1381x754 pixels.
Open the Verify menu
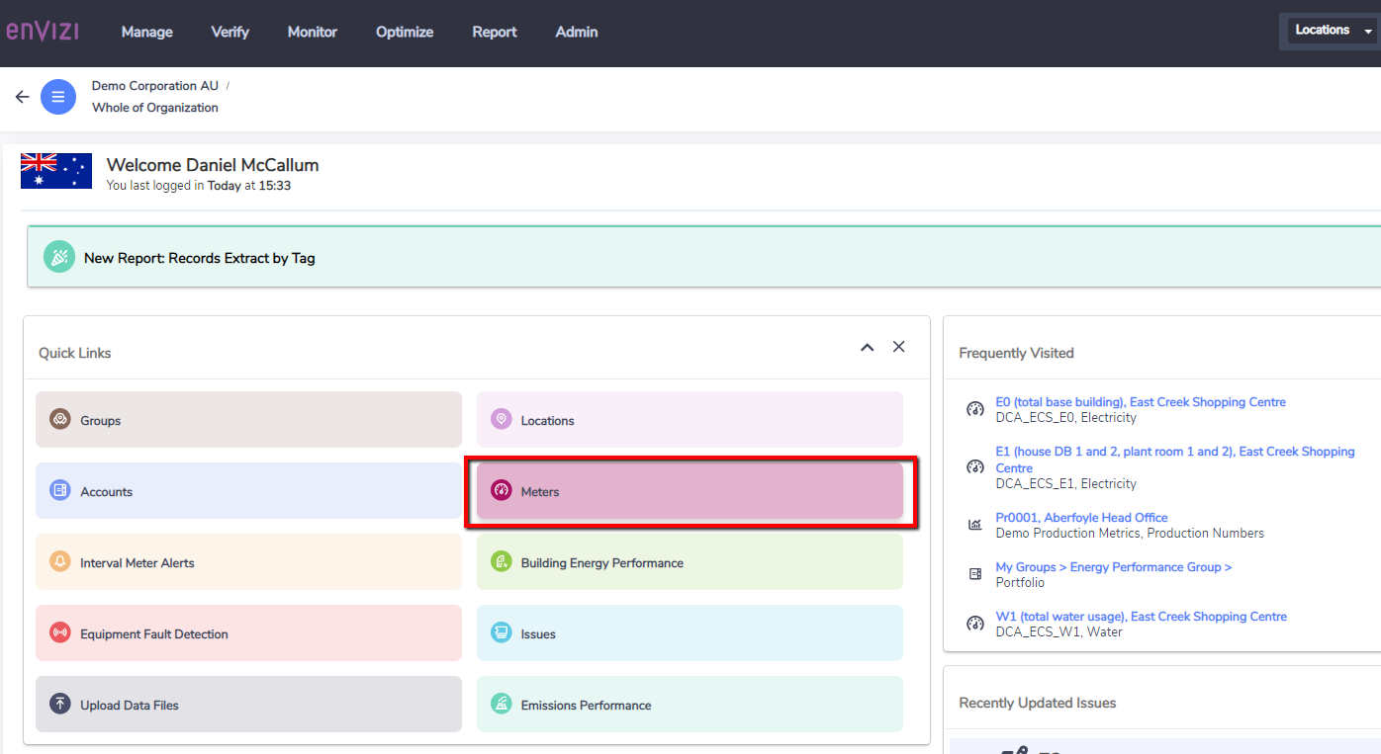tap(230, 32)
